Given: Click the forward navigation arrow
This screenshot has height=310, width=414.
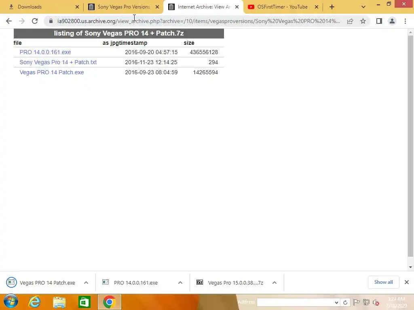Looking at the screenshot, I should pos(22,21).
